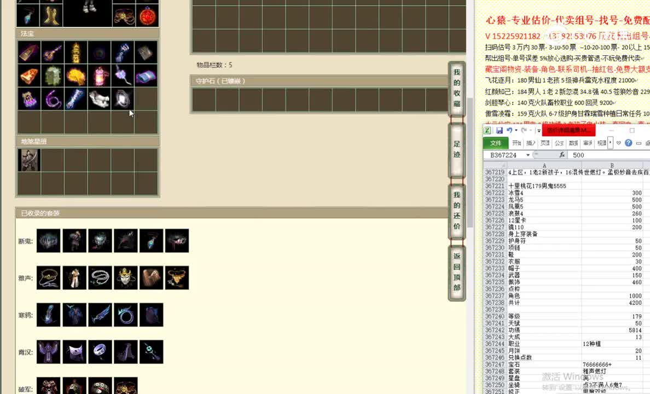Click the Save icon in Excel's Quick Access Toolbar
The height and width of the screenshot is (394, 650).
coord(499,131)
